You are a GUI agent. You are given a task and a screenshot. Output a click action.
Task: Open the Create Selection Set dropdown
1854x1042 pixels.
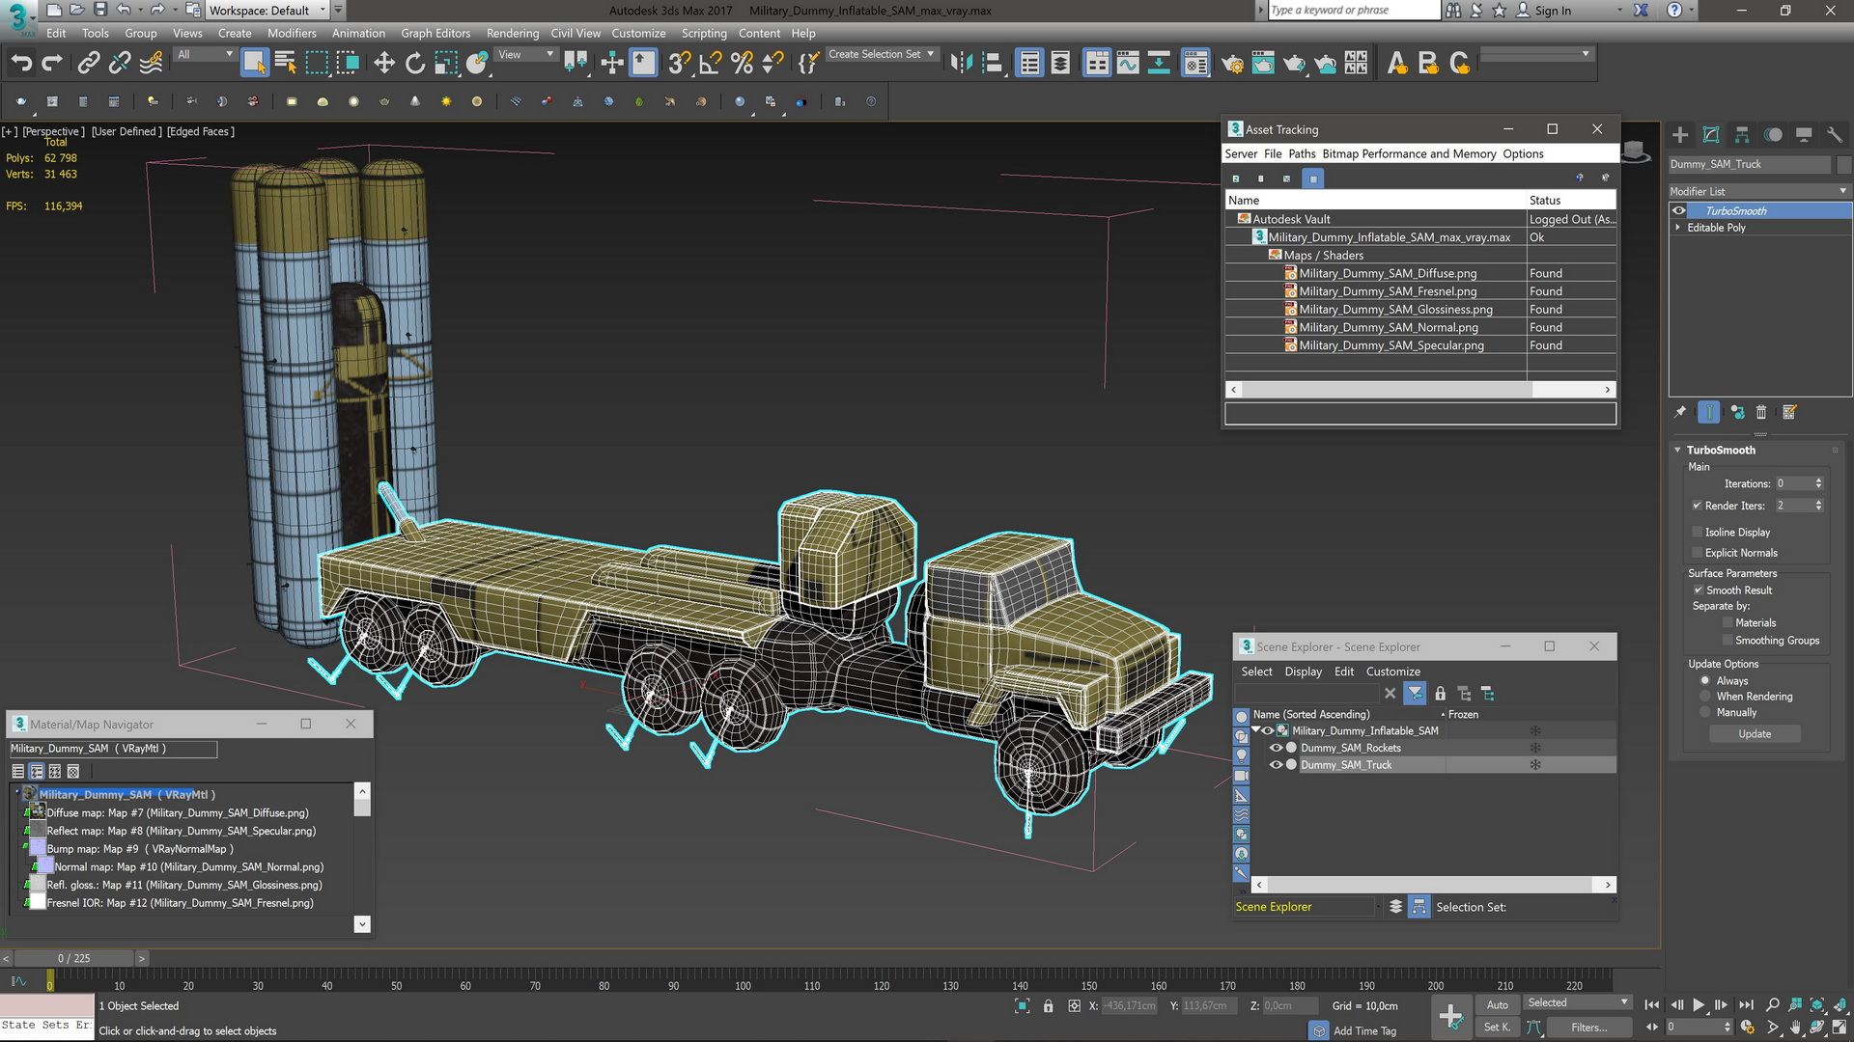(881, 55)
